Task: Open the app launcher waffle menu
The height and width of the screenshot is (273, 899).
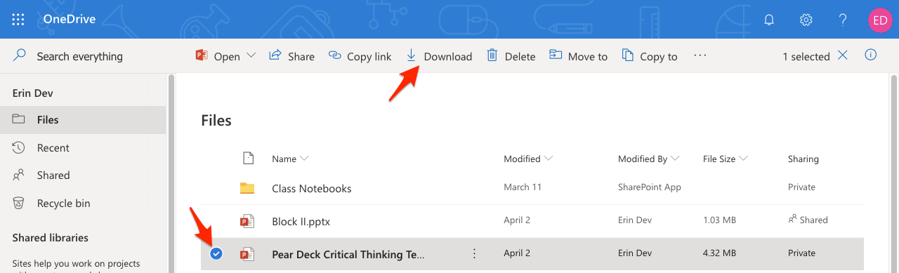Action: coord(19,20)
